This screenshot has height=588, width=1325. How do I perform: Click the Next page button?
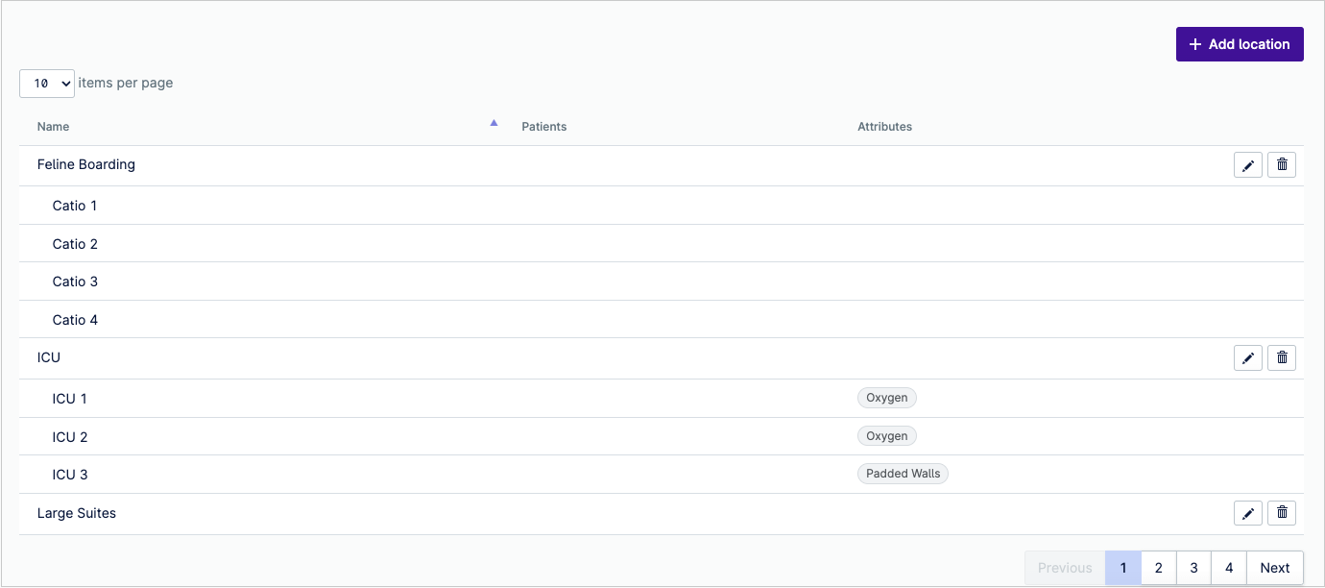point(1275,568)
